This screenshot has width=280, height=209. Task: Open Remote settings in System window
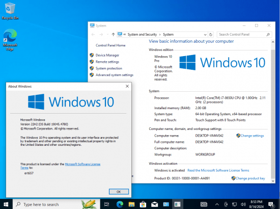[107, 62]
